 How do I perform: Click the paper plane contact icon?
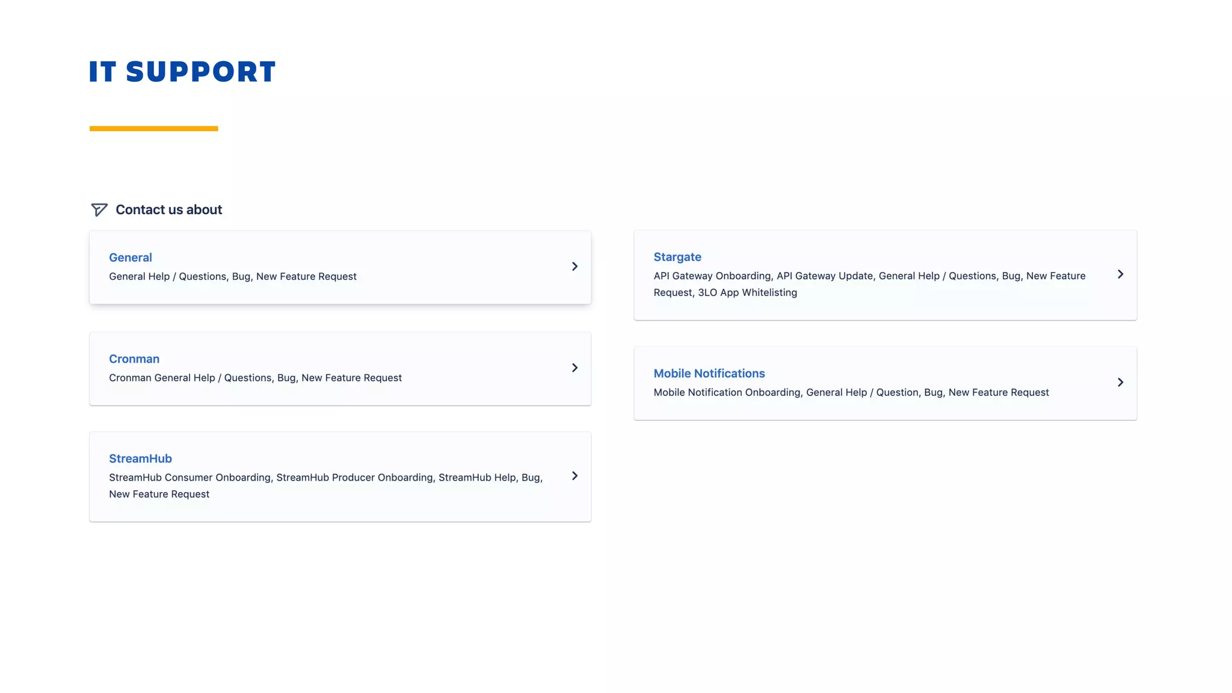[99, 209]
